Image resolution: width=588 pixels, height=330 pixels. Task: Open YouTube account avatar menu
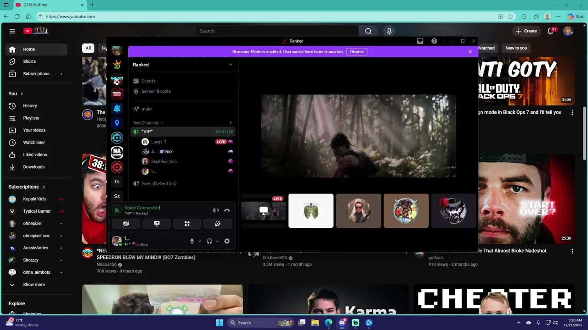[x=568, y=31]
